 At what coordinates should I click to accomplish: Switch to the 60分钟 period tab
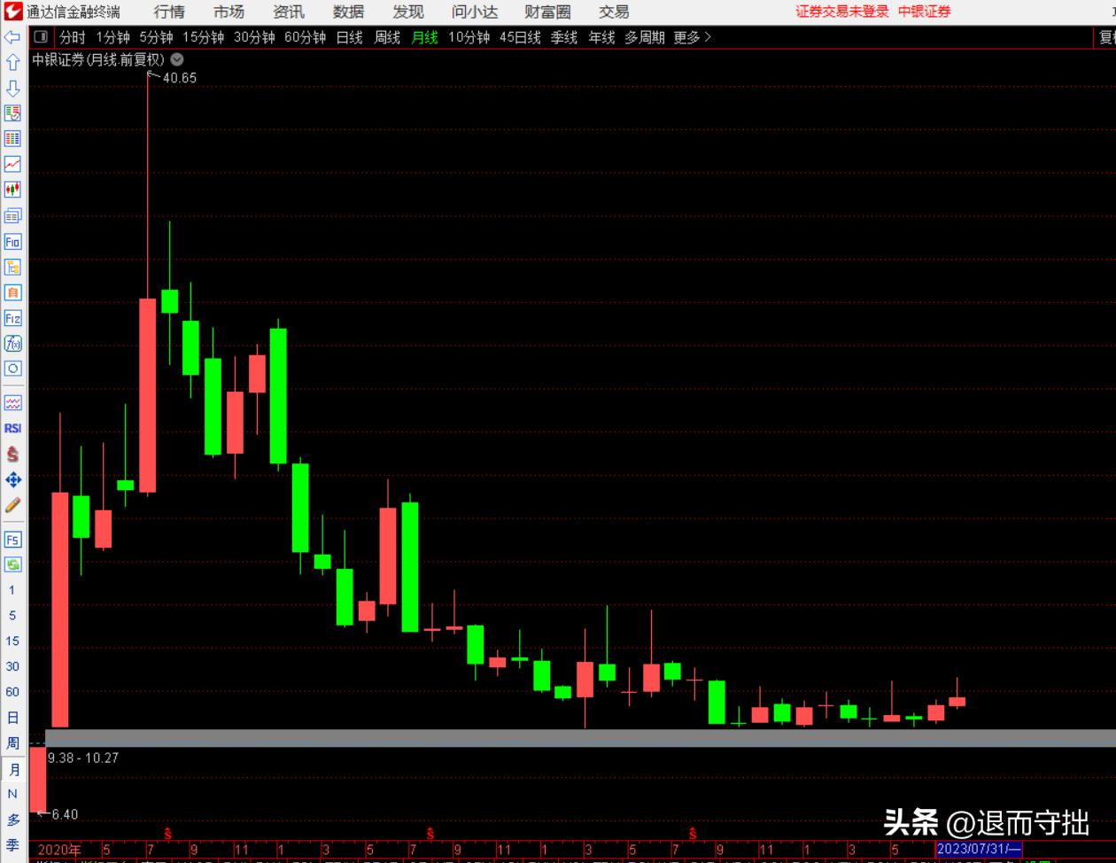pos(306,37)
